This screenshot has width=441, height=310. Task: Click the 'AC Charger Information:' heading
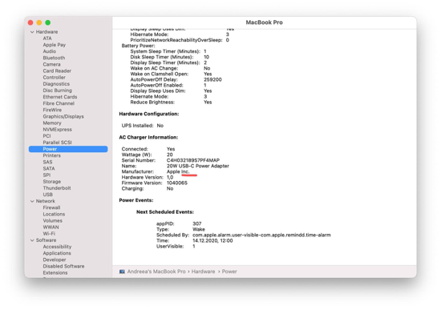(x=148, y=137)
